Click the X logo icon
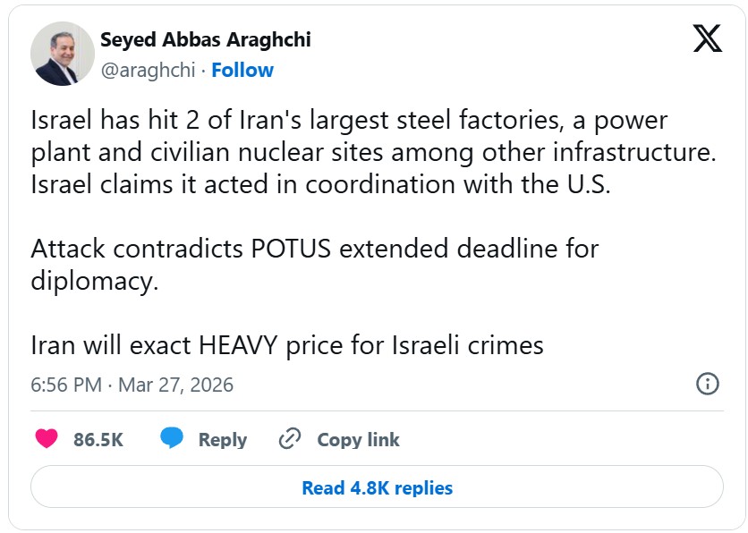748x533 pixels. 707,38
